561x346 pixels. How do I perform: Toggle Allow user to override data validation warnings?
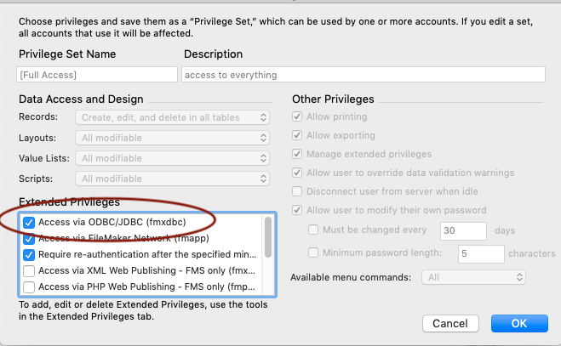(x=297, y=173)
